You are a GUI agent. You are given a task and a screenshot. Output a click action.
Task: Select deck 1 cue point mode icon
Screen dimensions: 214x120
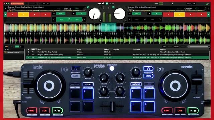click(5, 14)
